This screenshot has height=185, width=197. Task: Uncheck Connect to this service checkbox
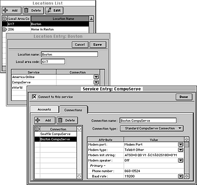[34, 97]
